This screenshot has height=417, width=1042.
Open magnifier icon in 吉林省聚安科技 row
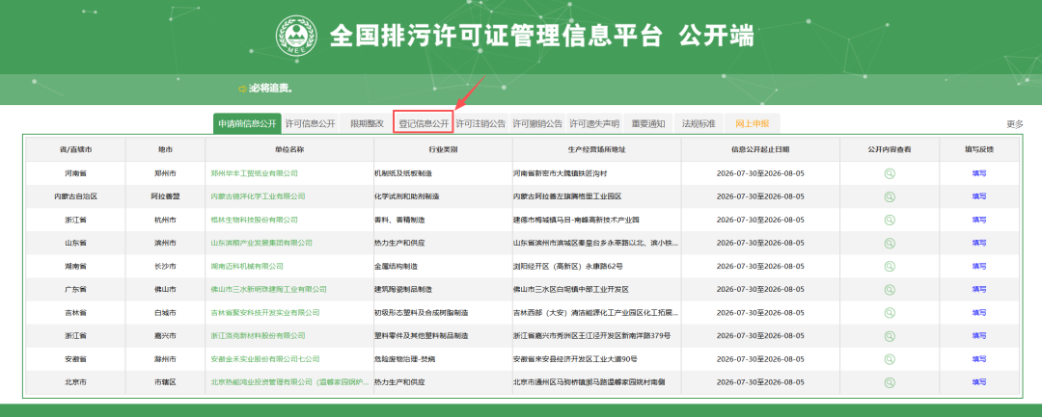click(890, 313)
